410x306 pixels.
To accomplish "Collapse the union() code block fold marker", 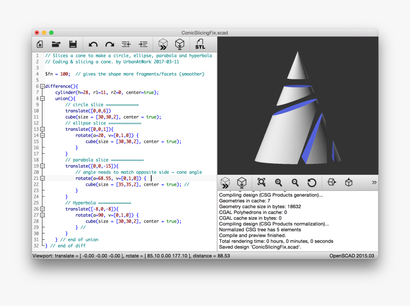I will click(x=42, y=98).
